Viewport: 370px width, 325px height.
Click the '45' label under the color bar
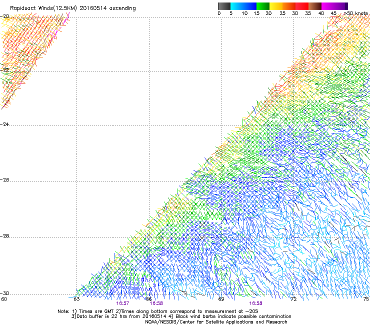[x=333, y=13]
